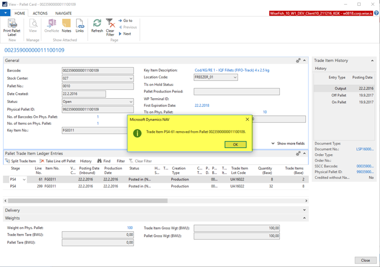Open the Location Code dropdown
The image size is (380, 267).
pos(235,78)
